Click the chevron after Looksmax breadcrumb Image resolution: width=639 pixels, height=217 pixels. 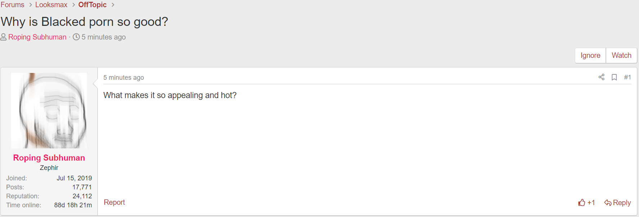pyautogui.click(x=73, y=5)
